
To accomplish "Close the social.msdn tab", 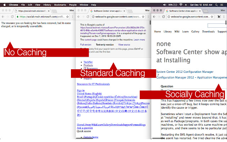I will pyautogui.click(x=49, y=11).
